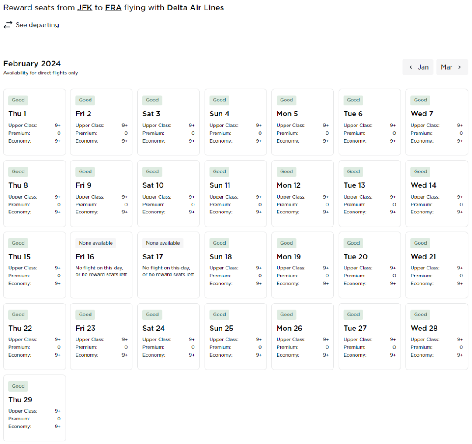Click the Good badge on Sun 4
This screenshot has width=472, height=444.
(219, 100)
